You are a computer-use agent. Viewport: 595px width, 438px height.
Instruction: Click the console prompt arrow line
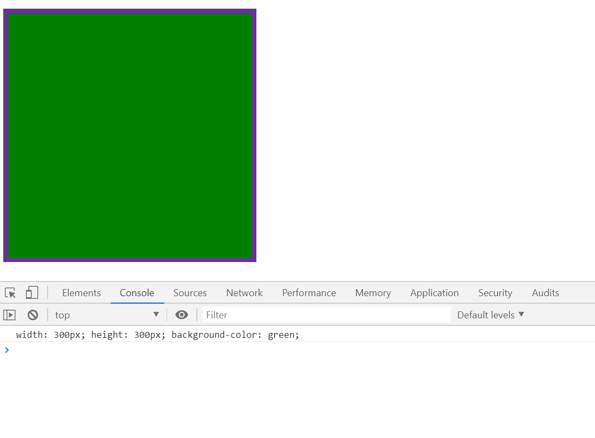click(297, 350)
